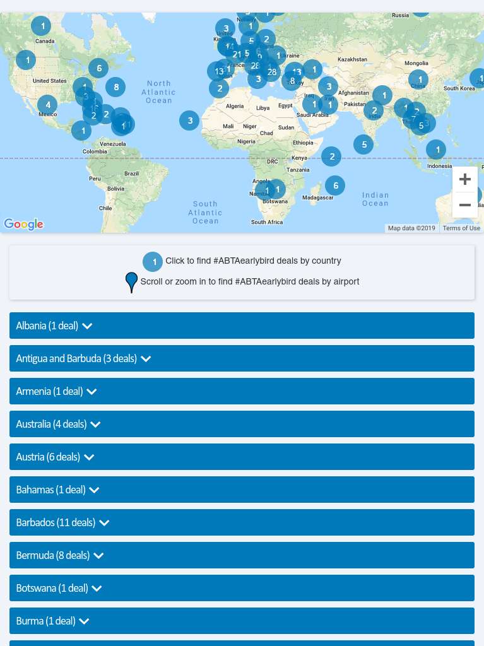Click the Atlantic cluster showing 8
The height and width of the screenshot is (646, 484).
click(x=115, y=87)
